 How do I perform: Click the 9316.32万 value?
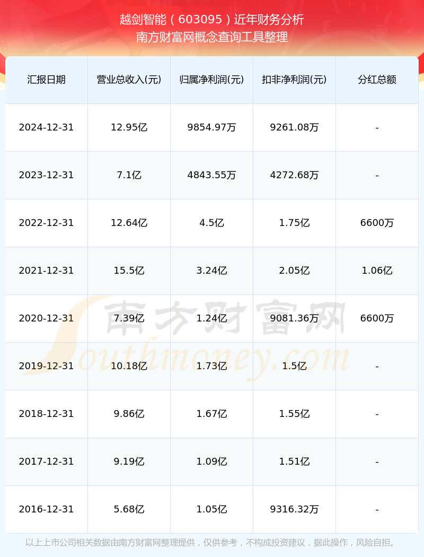click(295, 509)
